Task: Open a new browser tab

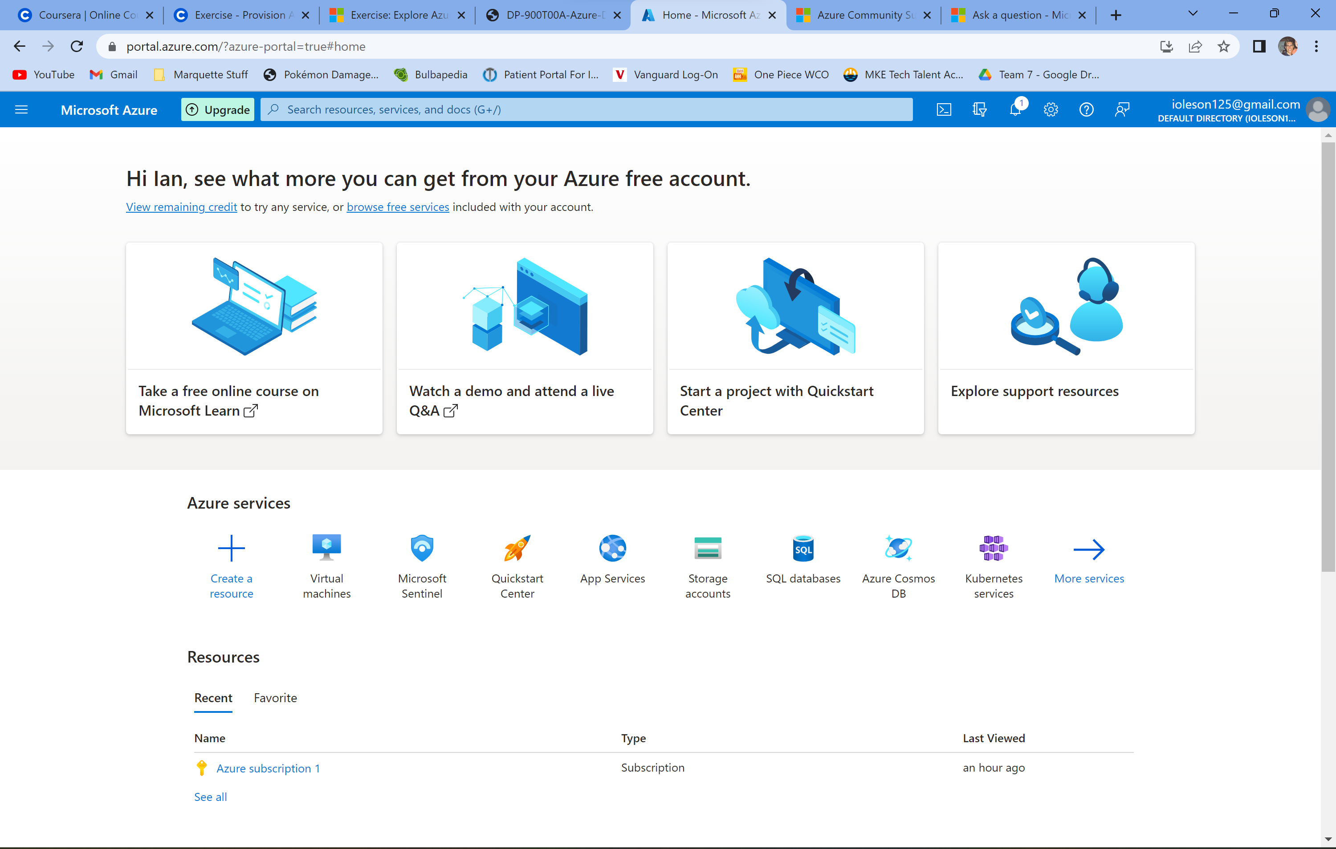Action: click(1116, 15)
